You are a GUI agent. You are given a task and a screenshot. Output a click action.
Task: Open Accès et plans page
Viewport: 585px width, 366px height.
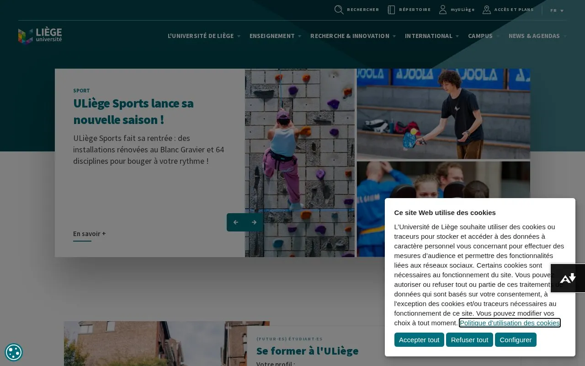(514, 10)
